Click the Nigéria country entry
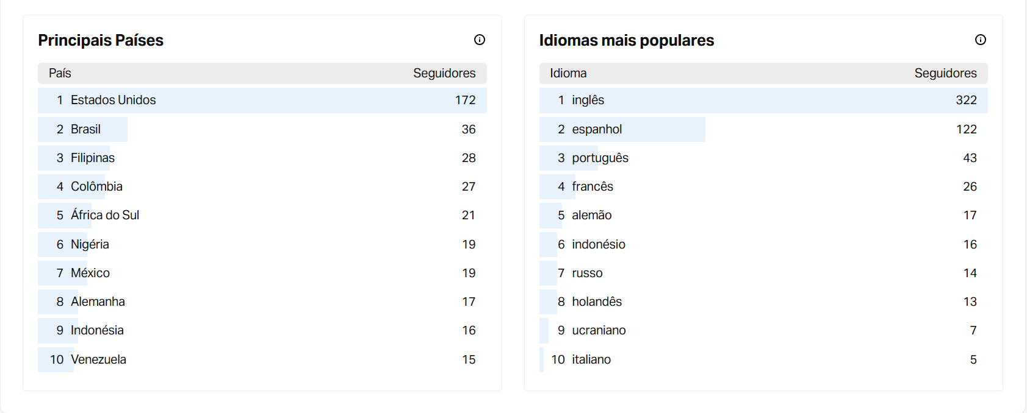This screenshot has width=1027, height=413. coord(262,244)
